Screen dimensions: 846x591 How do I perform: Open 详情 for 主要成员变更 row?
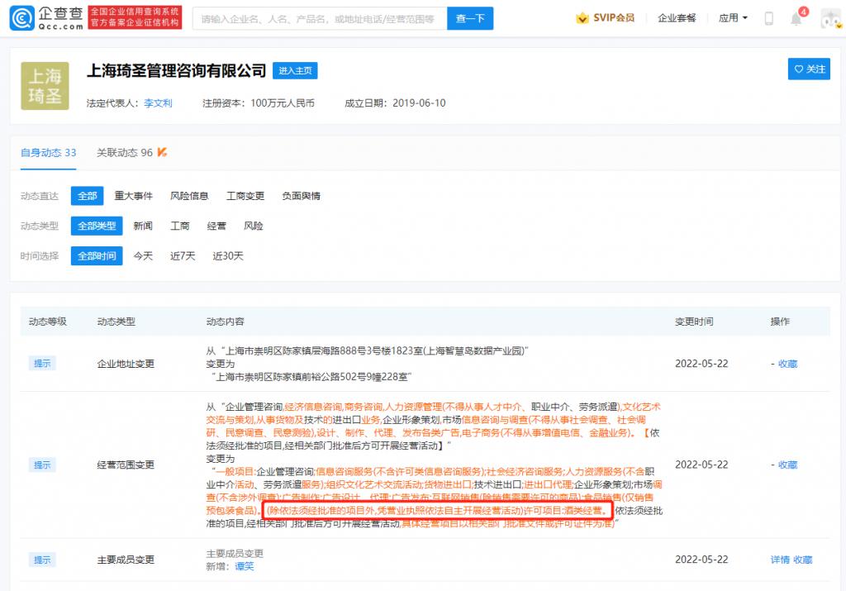click(x=780, y=560)
